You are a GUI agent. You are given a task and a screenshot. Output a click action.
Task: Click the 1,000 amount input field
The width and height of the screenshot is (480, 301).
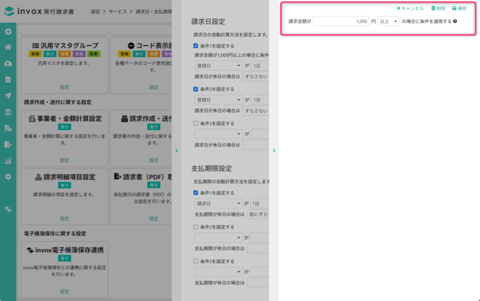coord(341,21)
